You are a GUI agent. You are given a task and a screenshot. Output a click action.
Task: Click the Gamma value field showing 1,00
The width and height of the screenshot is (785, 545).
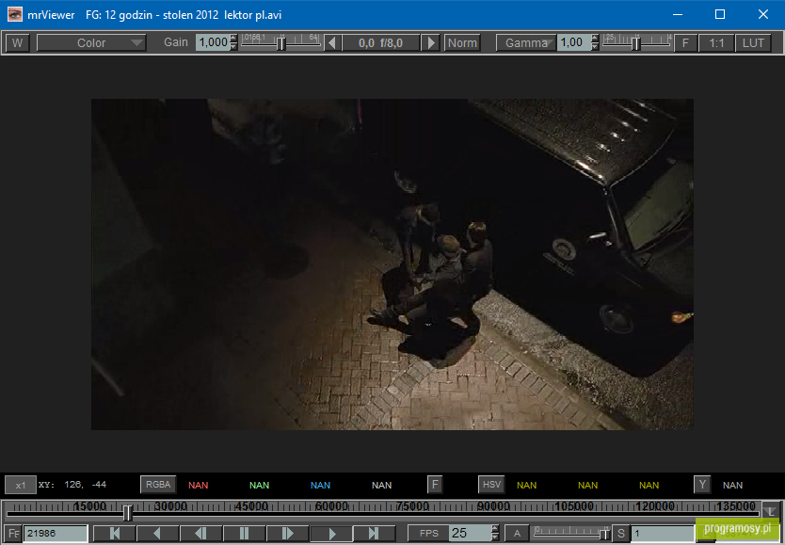coord(574,43)
